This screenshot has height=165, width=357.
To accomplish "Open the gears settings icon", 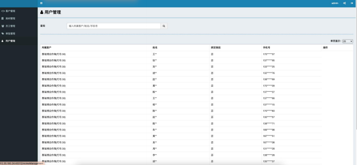I will pos(345,3).
